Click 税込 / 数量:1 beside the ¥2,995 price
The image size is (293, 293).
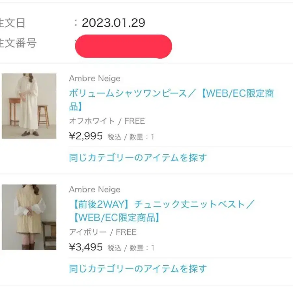click(131, 137)
